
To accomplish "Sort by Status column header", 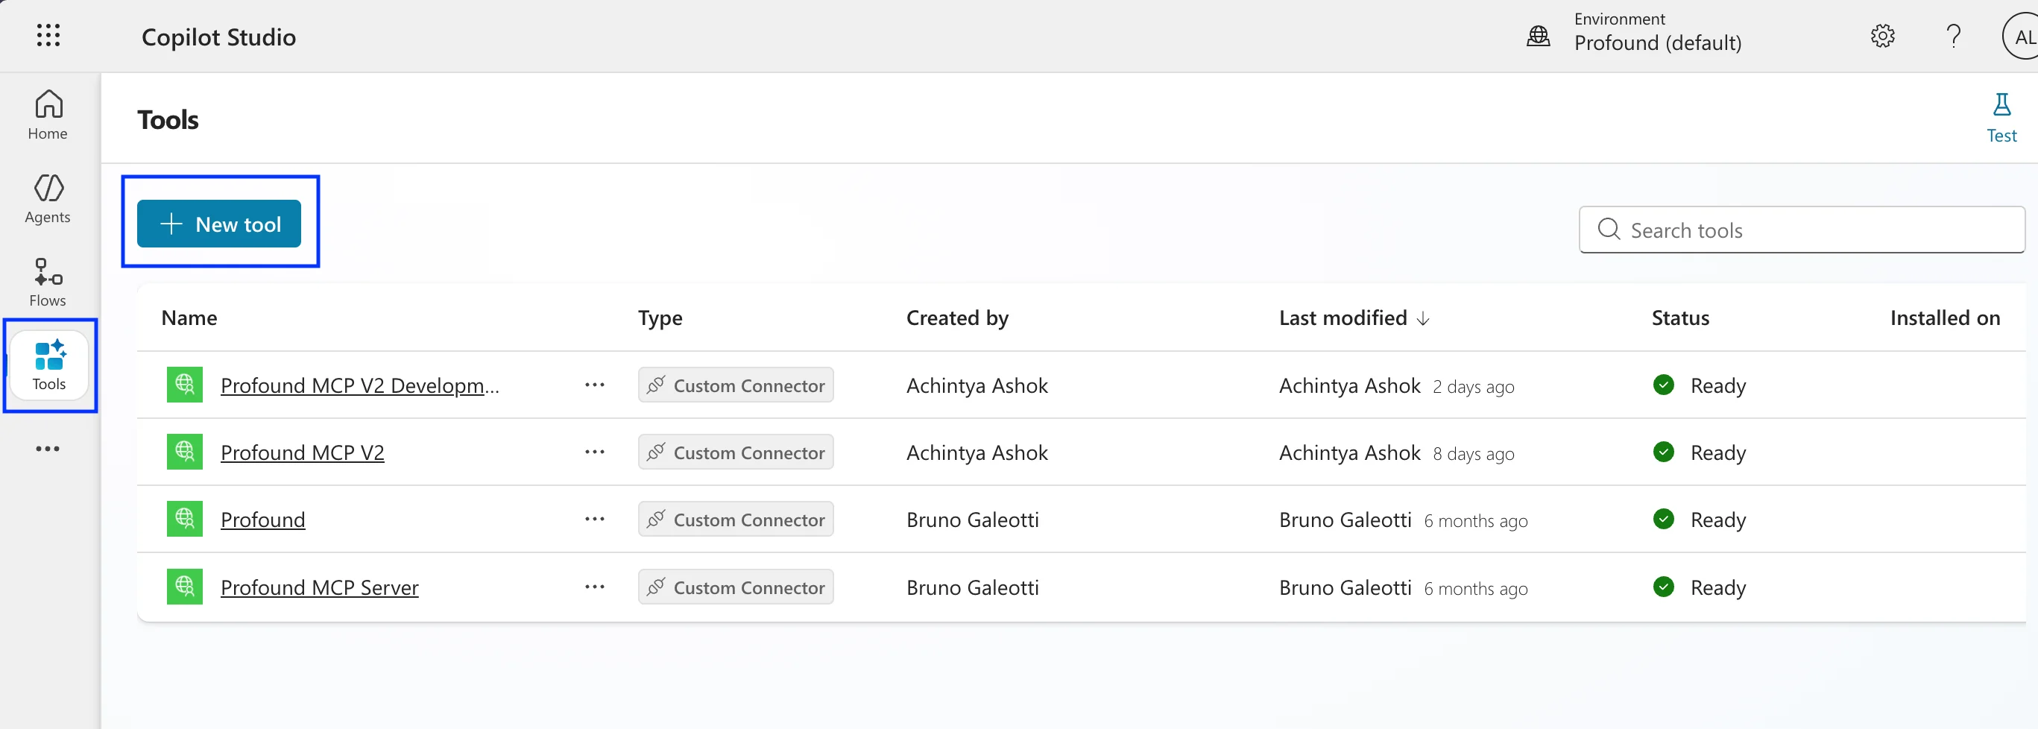I will click(x=1679, y=318).
